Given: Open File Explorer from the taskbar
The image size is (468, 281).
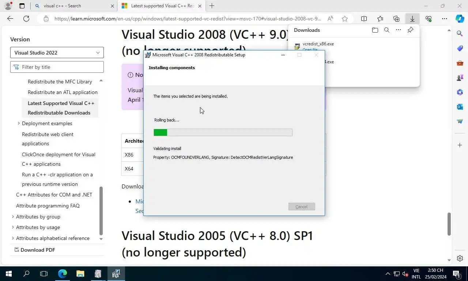Looking at the screenshot, I should tap(80, 274).
